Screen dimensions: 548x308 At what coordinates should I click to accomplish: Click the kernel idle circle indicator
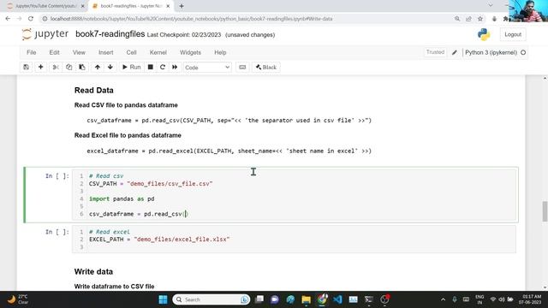coord(523,52)
